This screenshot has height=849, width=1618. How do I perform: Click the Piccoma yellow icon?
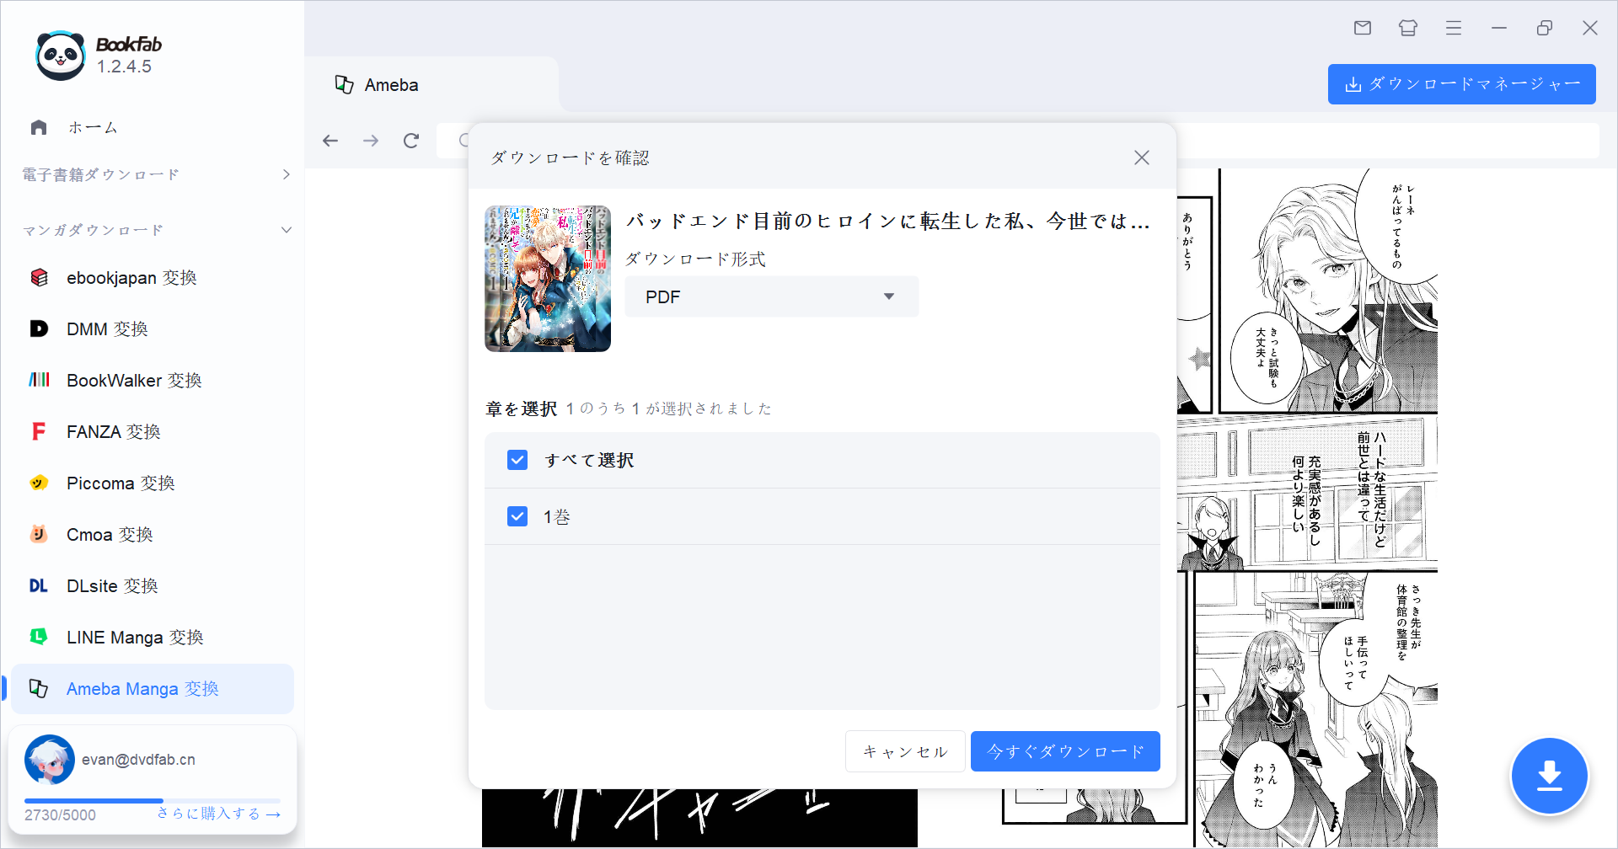39,483
